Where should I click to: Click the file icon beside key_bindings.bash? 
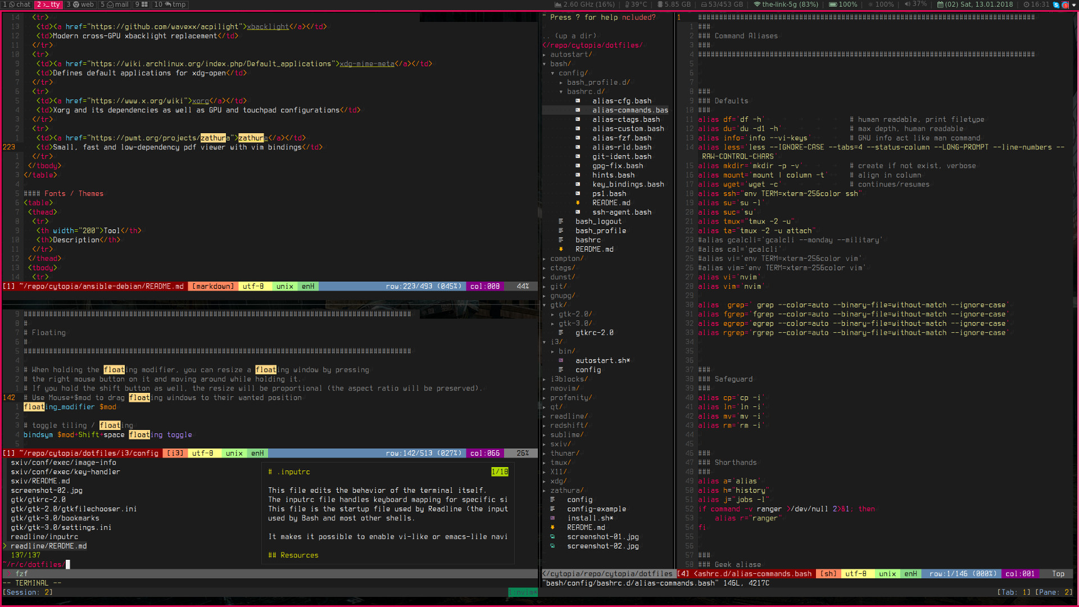(578, 184)
